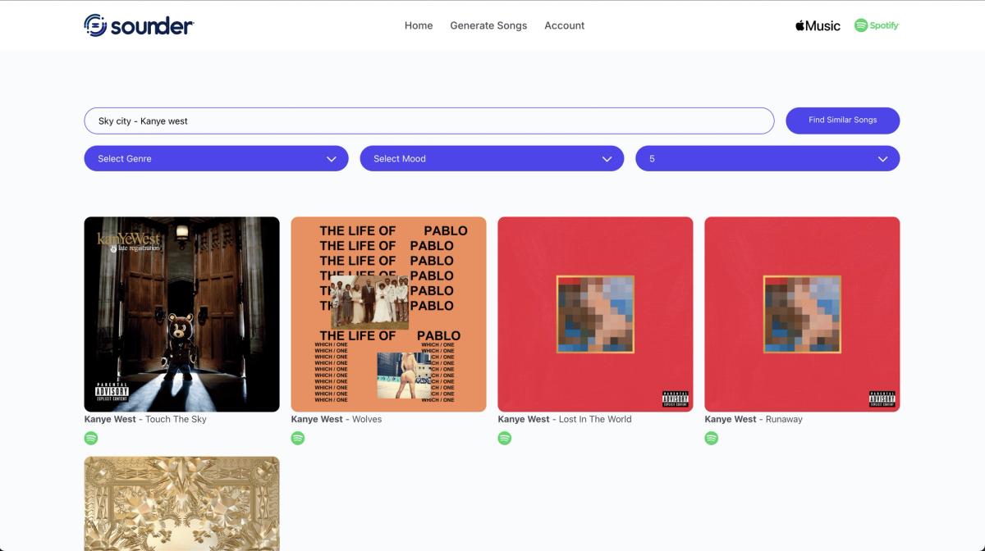
Task: Select the Late Registration album cover
Action: click(x=181, y=314)
